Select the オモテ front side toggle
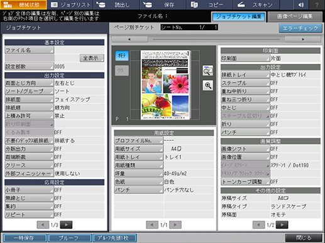 tap(122, 56)
